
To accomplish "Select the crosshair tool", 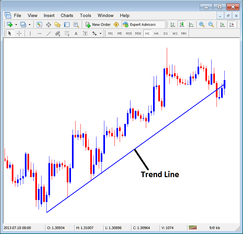I will click(x=19, y=33).
